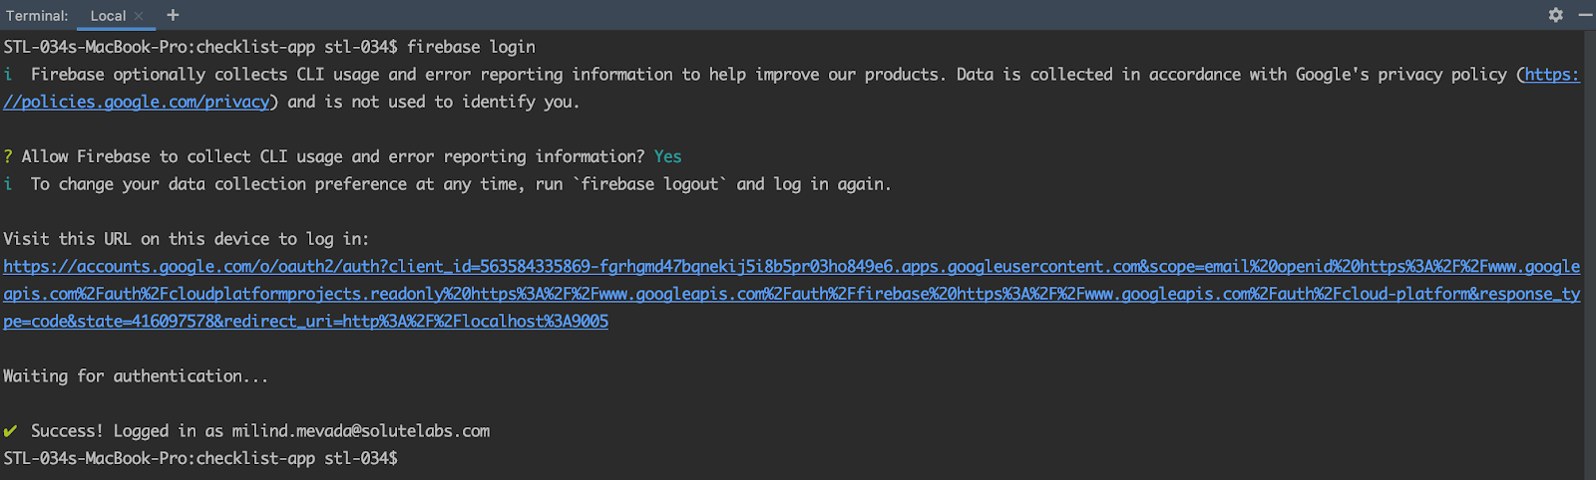Click the 'Terminal:' panel label

[37, 16]
